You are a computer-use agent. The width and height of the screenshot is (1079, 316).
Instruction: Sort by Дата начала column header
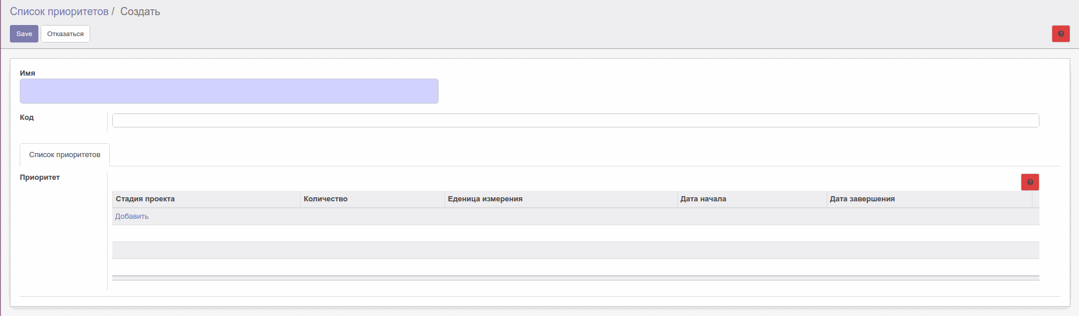[752, 199]
